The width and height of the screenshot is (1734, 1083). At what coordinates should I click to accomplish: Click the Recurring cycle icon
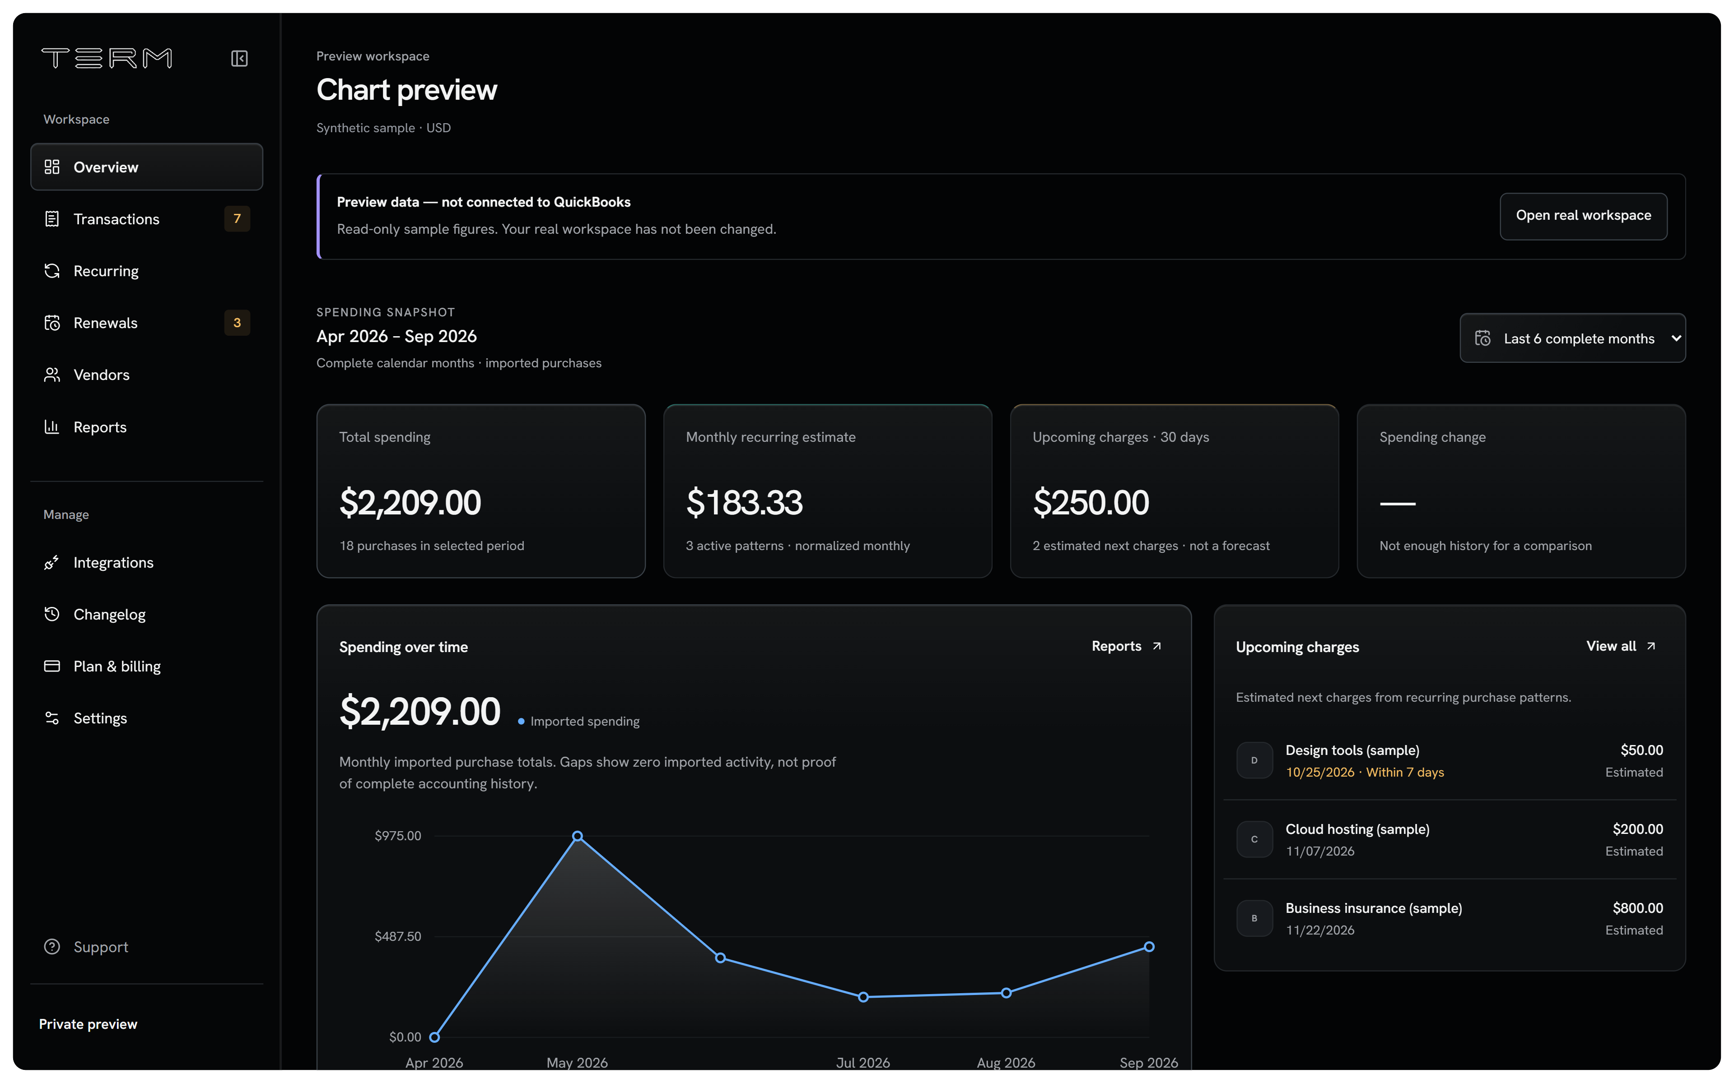pyautogui.click(x=51, y=271)
